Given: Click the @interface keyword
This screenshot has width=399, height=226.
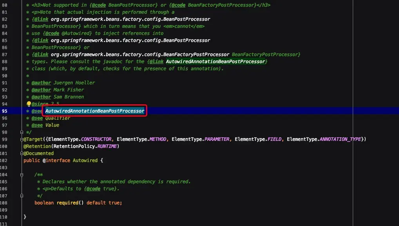Looking at the screenshot, I should [x=56, y=160].
